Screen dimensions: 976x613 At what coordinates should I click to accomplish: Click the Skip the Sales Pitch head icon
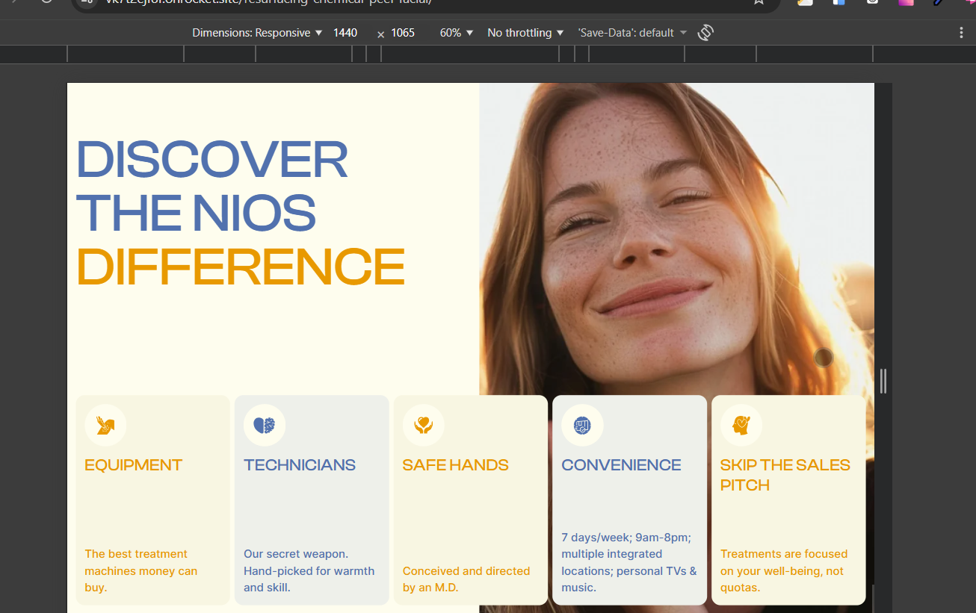[x=741, y=426]
